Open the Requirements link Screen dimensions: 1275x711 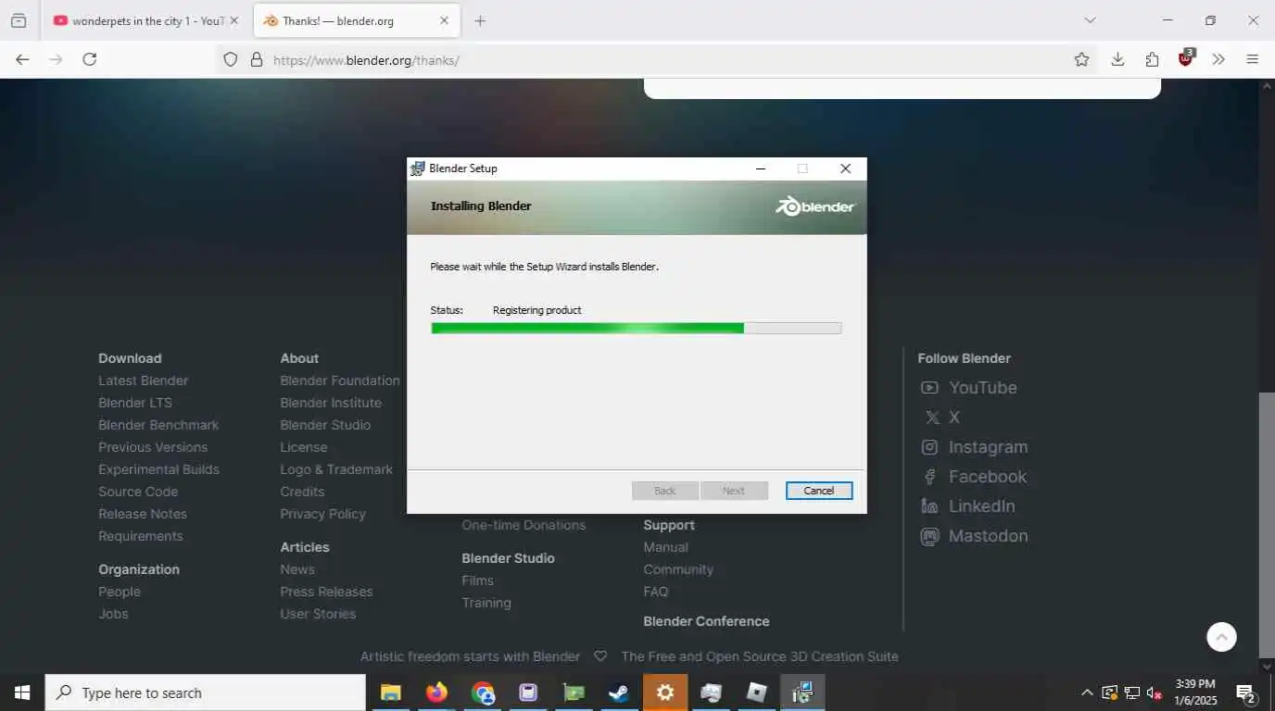click(x=141, y=536)
